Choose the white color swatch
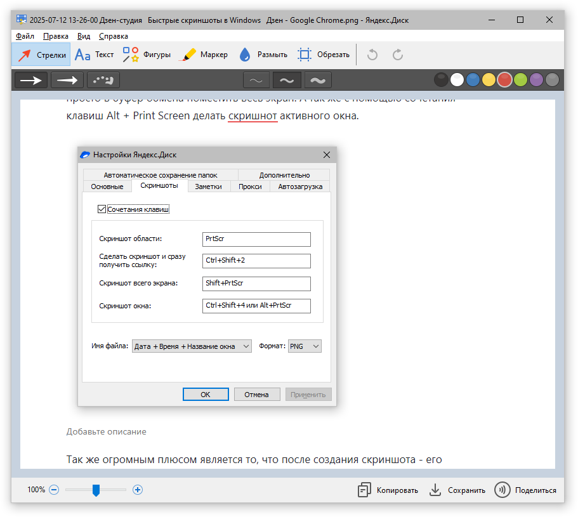 tap(457, 79)
